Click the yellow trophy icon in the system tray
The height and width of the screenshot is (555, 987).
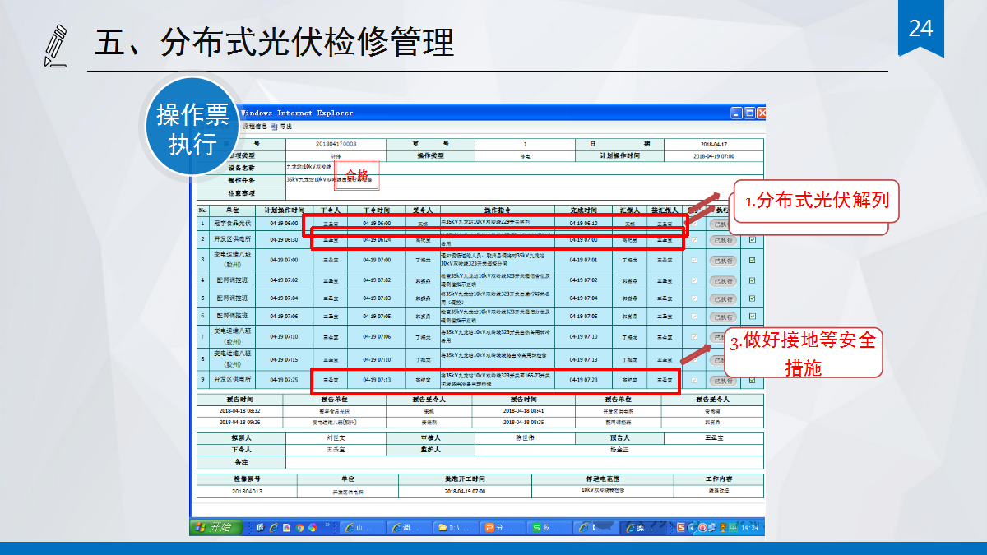723,527
